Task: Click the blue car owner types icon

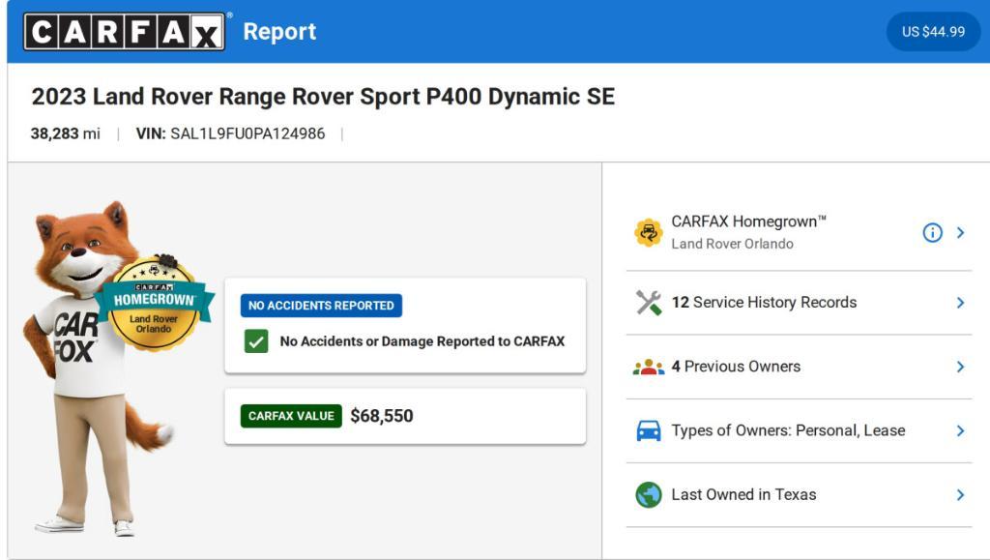Action: (649, 430)
